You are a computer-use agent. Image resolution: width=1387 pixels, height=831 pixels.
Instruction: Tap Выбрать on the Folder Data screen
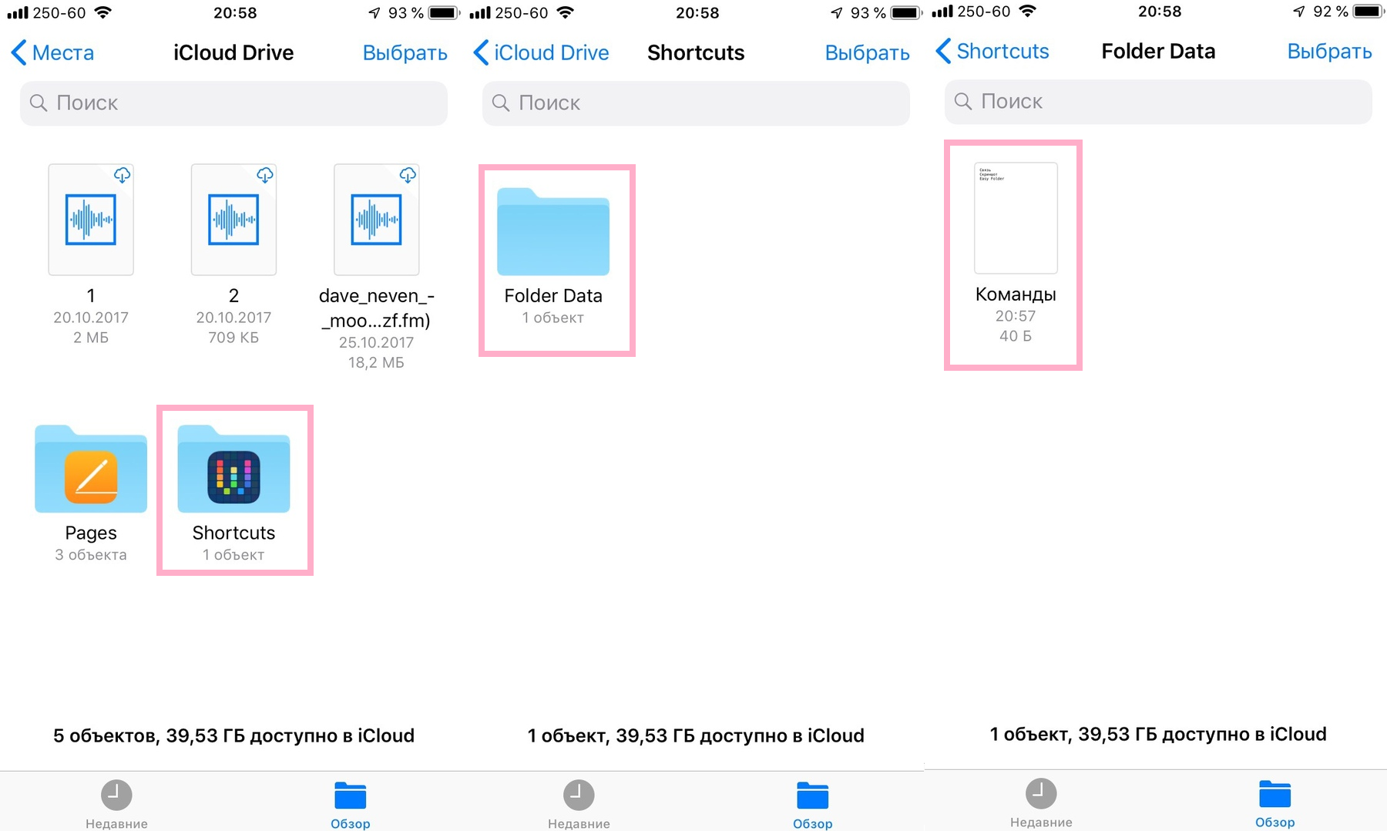(x=1329, y=51)
